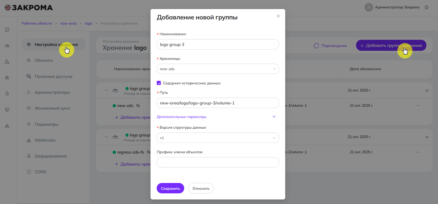Open the Версия структуры данных dropdown
The image size is (438, 204).
[218, 138]
